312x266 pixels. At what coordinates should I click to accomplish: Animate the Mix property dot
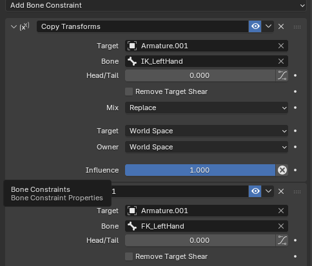coord(295,108)
